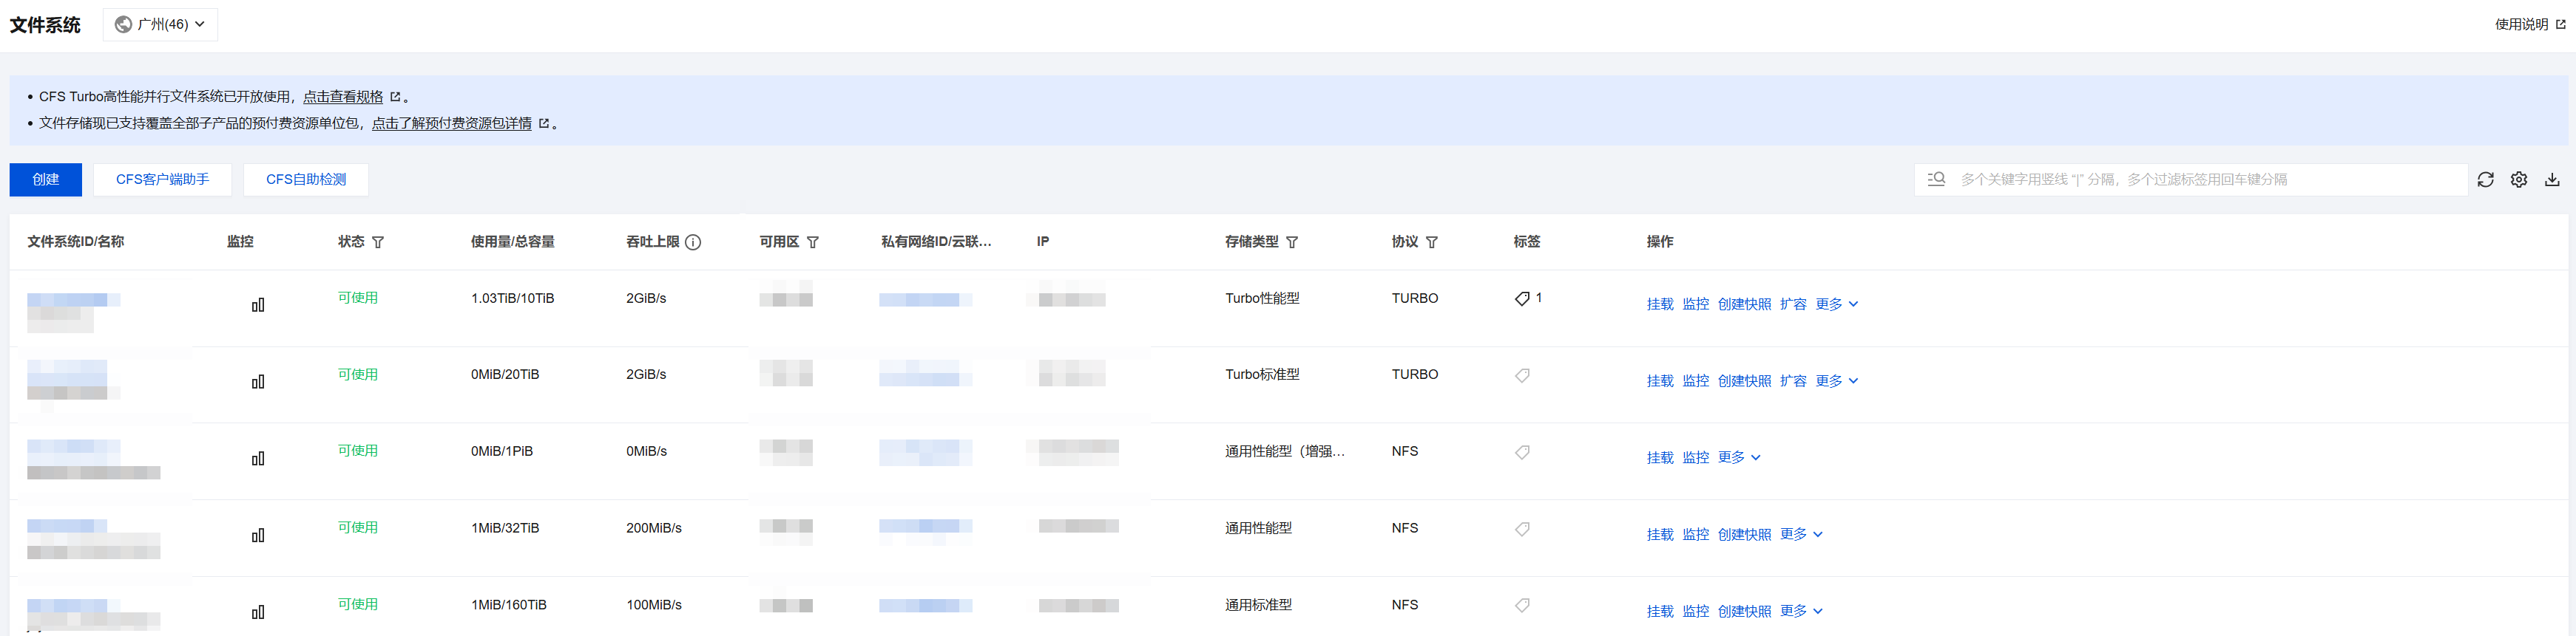2576x636 pixels.
Task: Click external link icon after 点击查看规格
Action: point(395,97)
